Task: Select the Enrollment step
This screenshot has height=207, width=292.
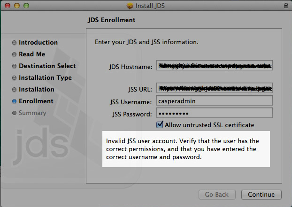Action: click(x=36, y=101)
